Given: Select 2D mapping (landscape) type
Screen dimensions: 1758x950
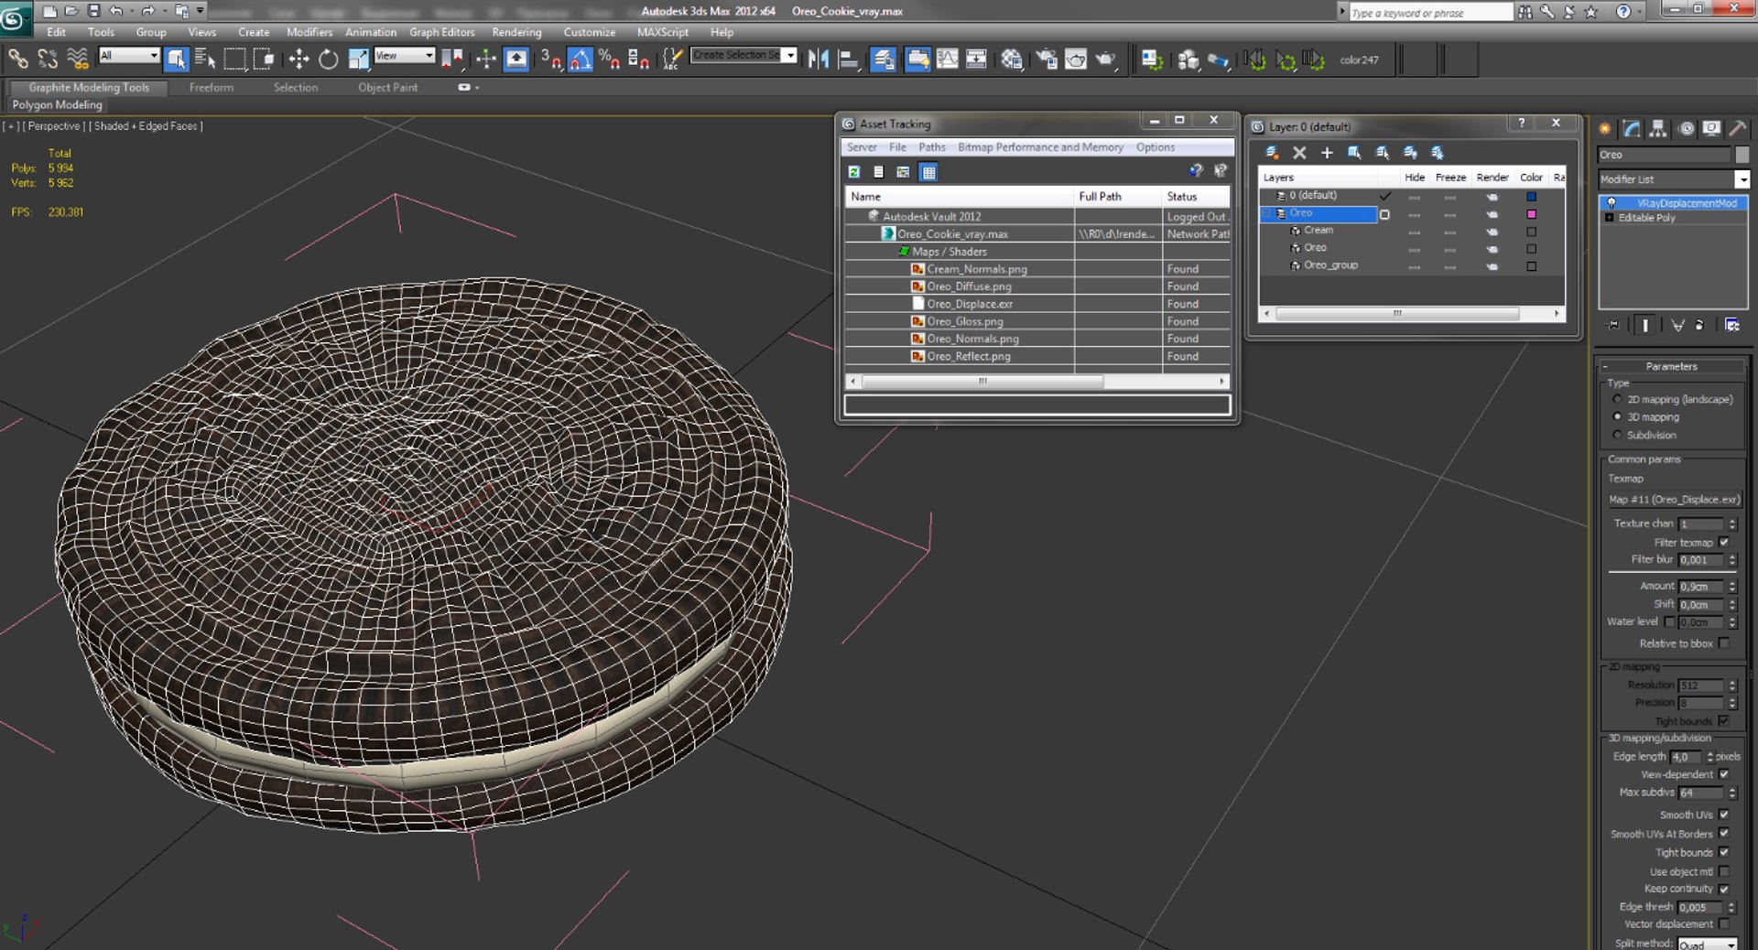Looking at the screenshot, I should point(1617,399).
